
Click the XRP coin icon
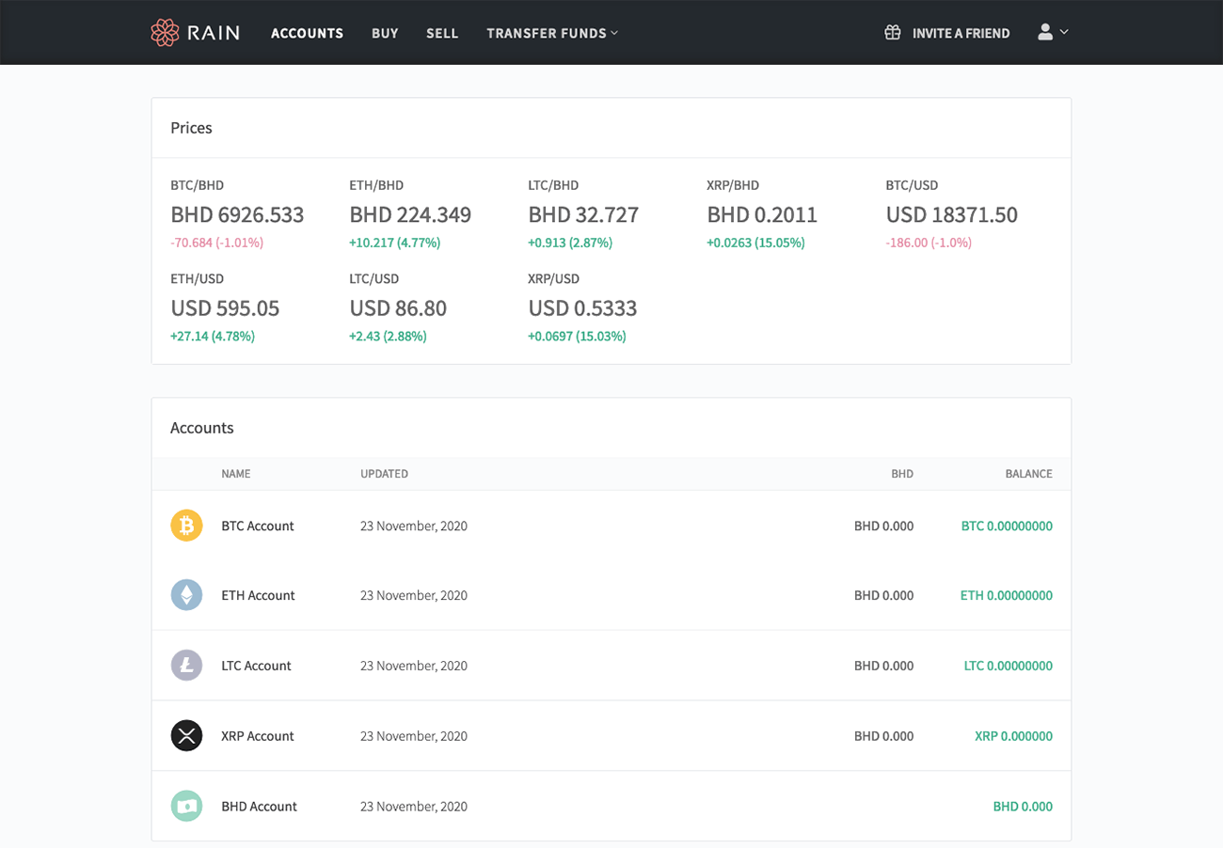pyautogui.click(x=186, y=736)
